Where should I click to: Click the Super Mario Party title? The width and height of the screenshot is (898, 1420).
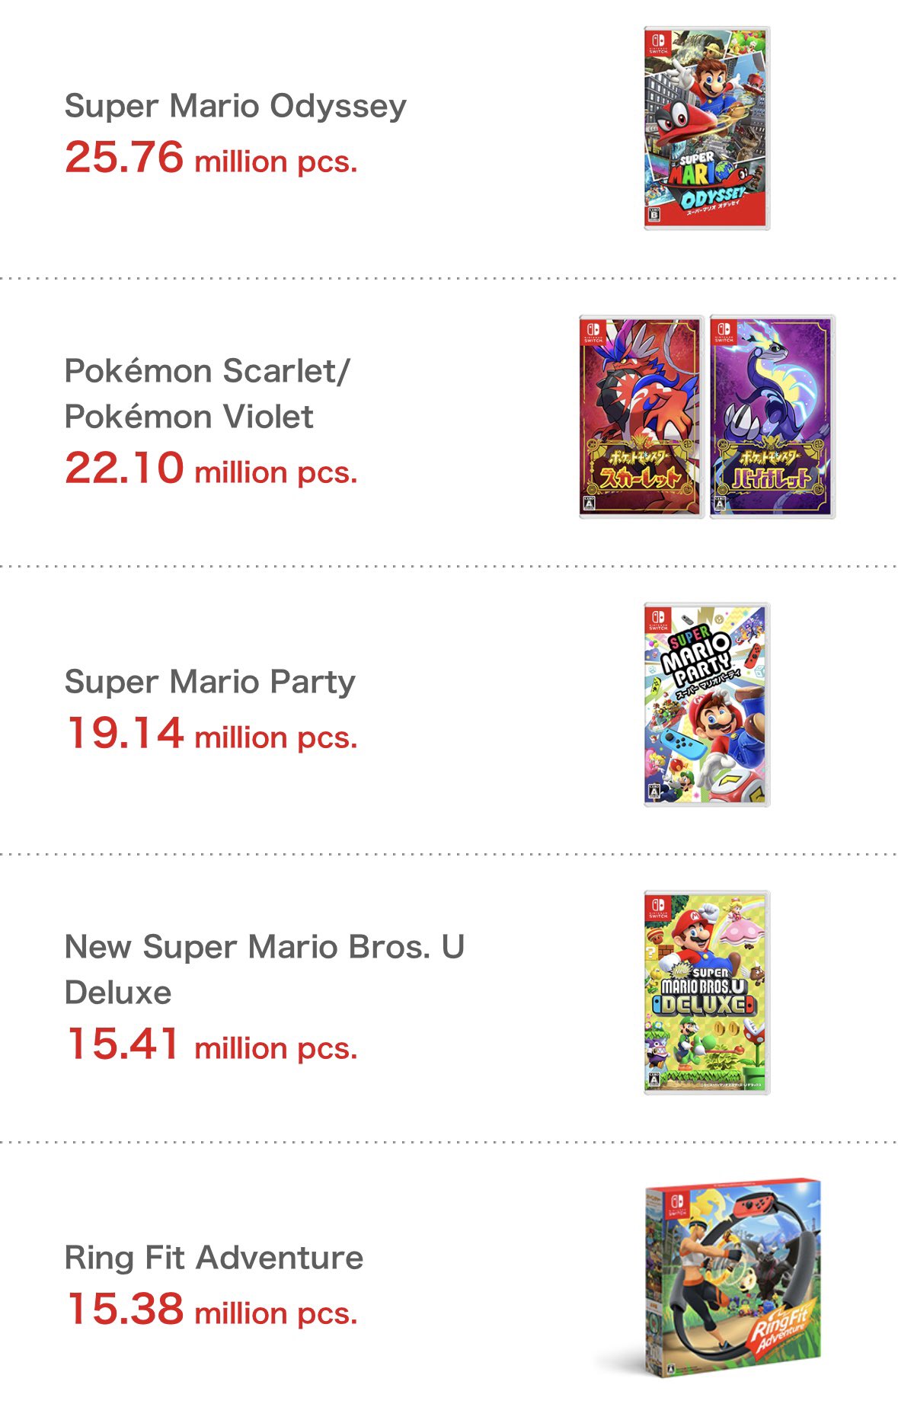[x=210, y=682]
